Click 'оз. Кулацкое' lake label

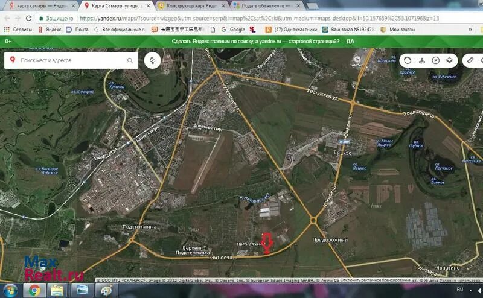click(x=82, y=92)
